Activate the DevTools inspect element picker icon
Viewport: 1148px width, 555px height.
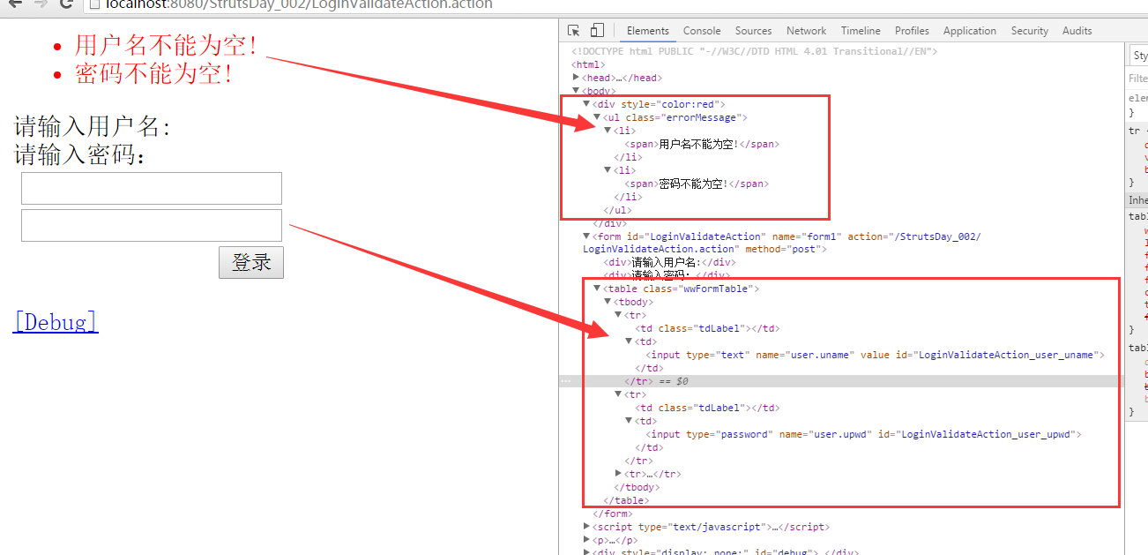[x=574, y=31]
